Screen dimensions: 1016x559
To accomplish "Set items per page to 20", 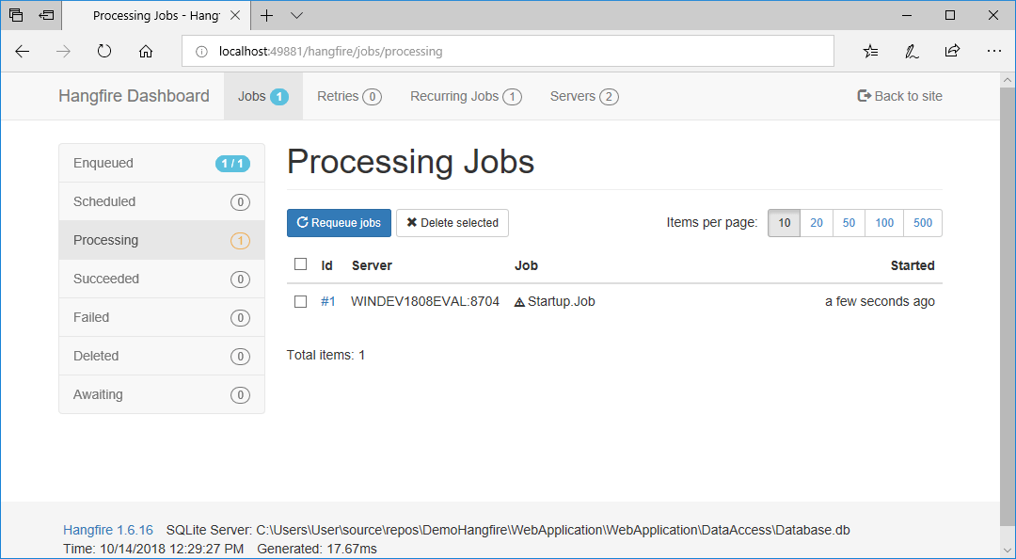I will 817,222.
